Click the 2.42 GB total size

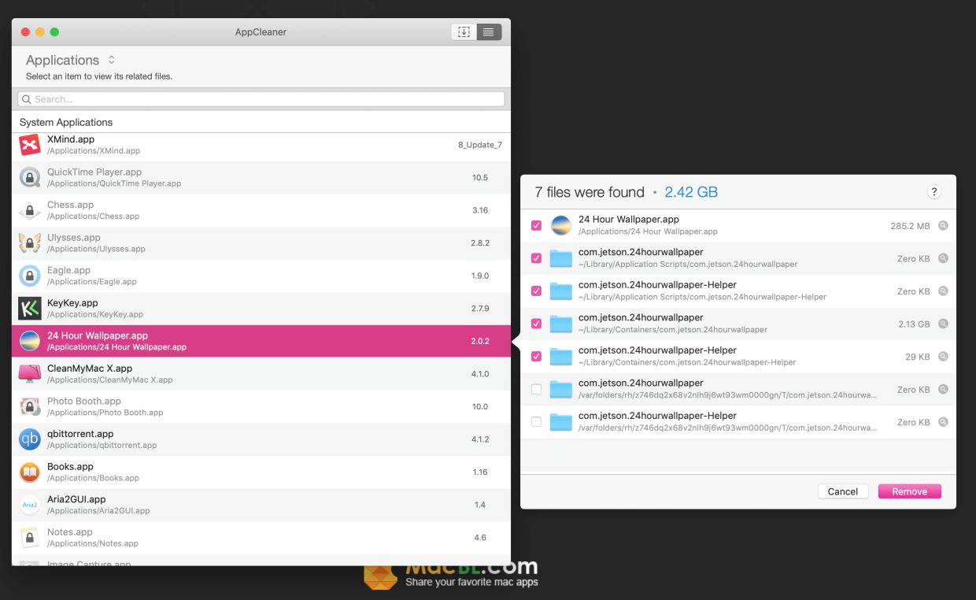691,192
